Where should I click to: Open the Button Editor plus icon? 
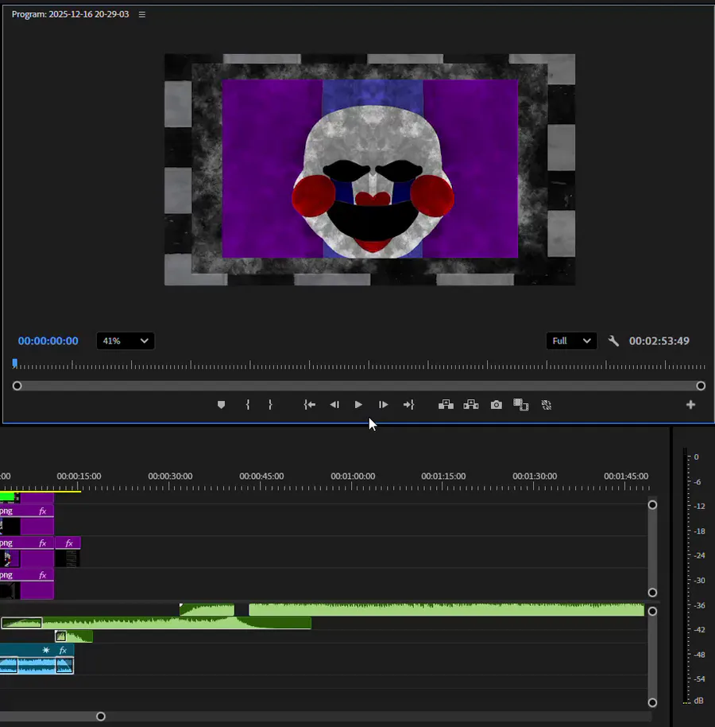pyautogui.click(x=690, y=405)
